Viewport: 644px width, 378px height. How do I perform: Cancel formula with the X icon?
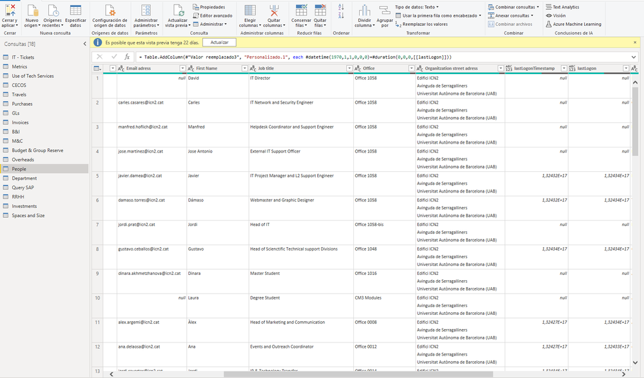tap(99, 57)
